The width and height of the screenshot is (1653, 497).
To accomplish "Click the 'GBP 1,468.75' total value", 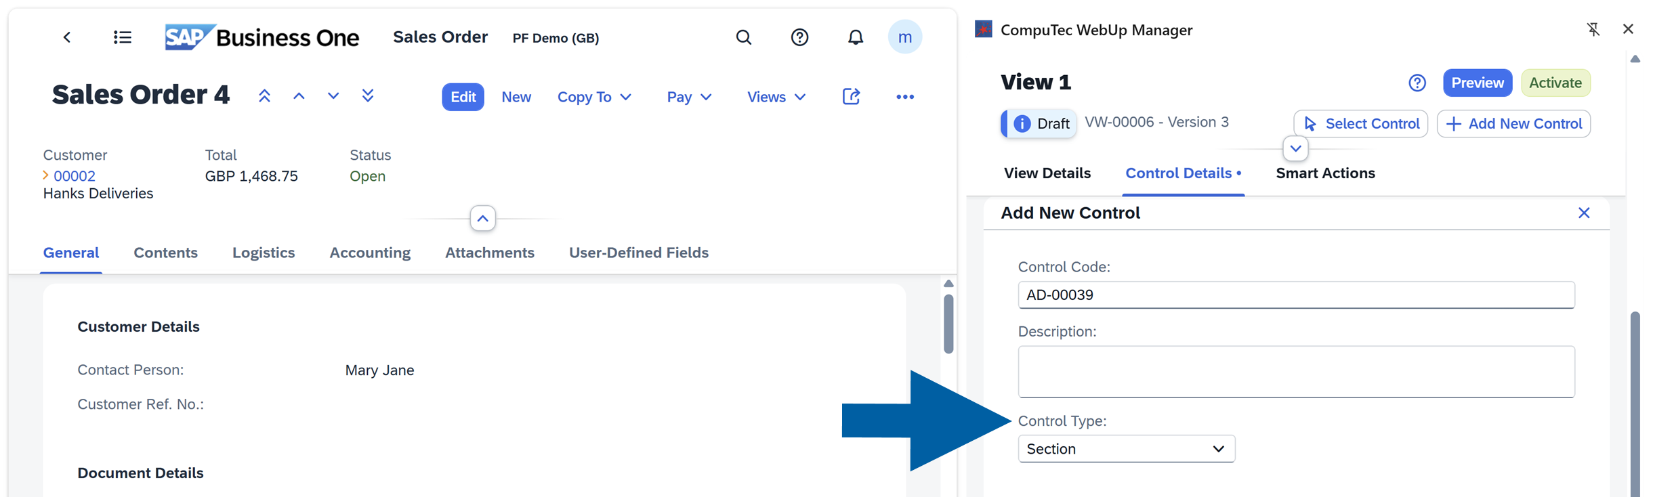I will [x=251, y=176].
